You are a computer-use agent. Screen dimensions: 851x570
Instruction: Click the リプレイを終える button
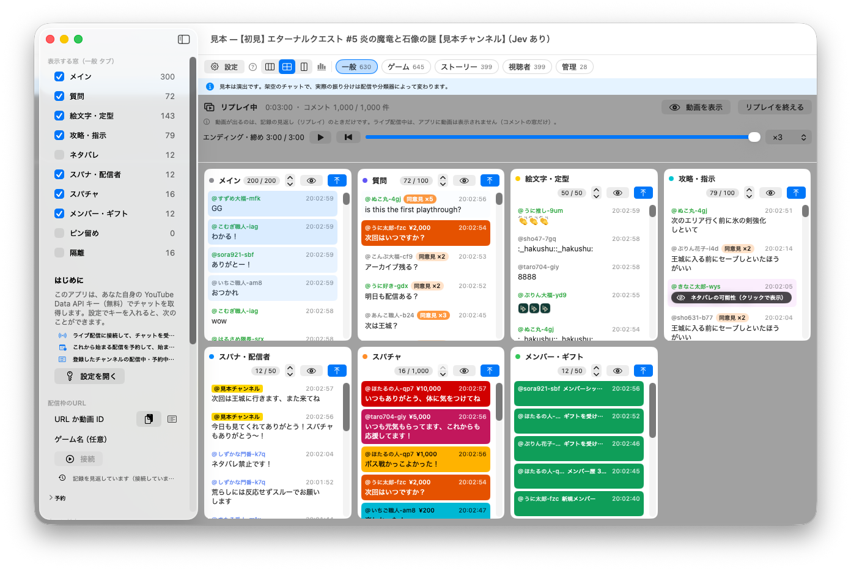tap(775, 107)
